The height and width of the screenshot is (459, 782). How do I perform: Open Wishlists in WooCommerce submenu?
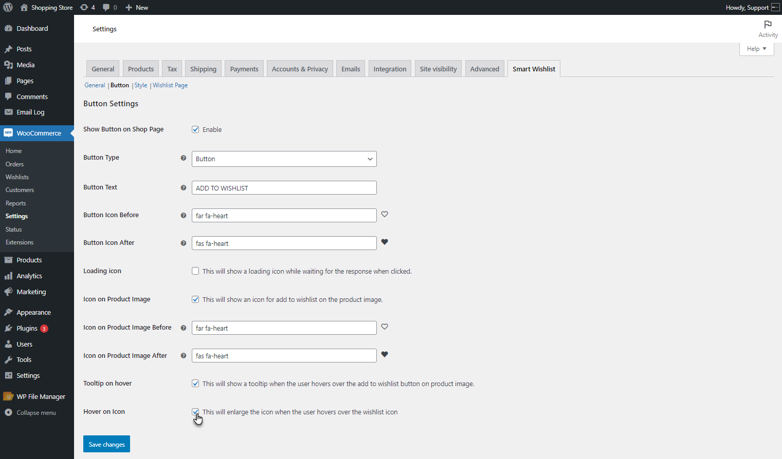pos(17,177)
